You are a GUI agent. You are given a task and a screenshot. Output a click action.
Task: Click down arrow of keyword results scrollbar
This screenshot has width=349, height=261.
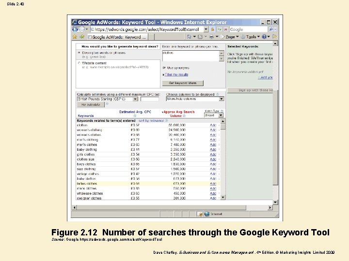[223, 197]
